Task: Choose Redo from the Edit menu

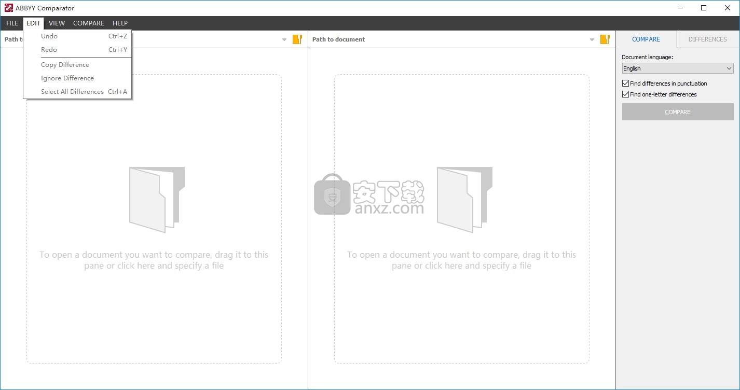Action: pyautogui.click(x=77, y=50)
